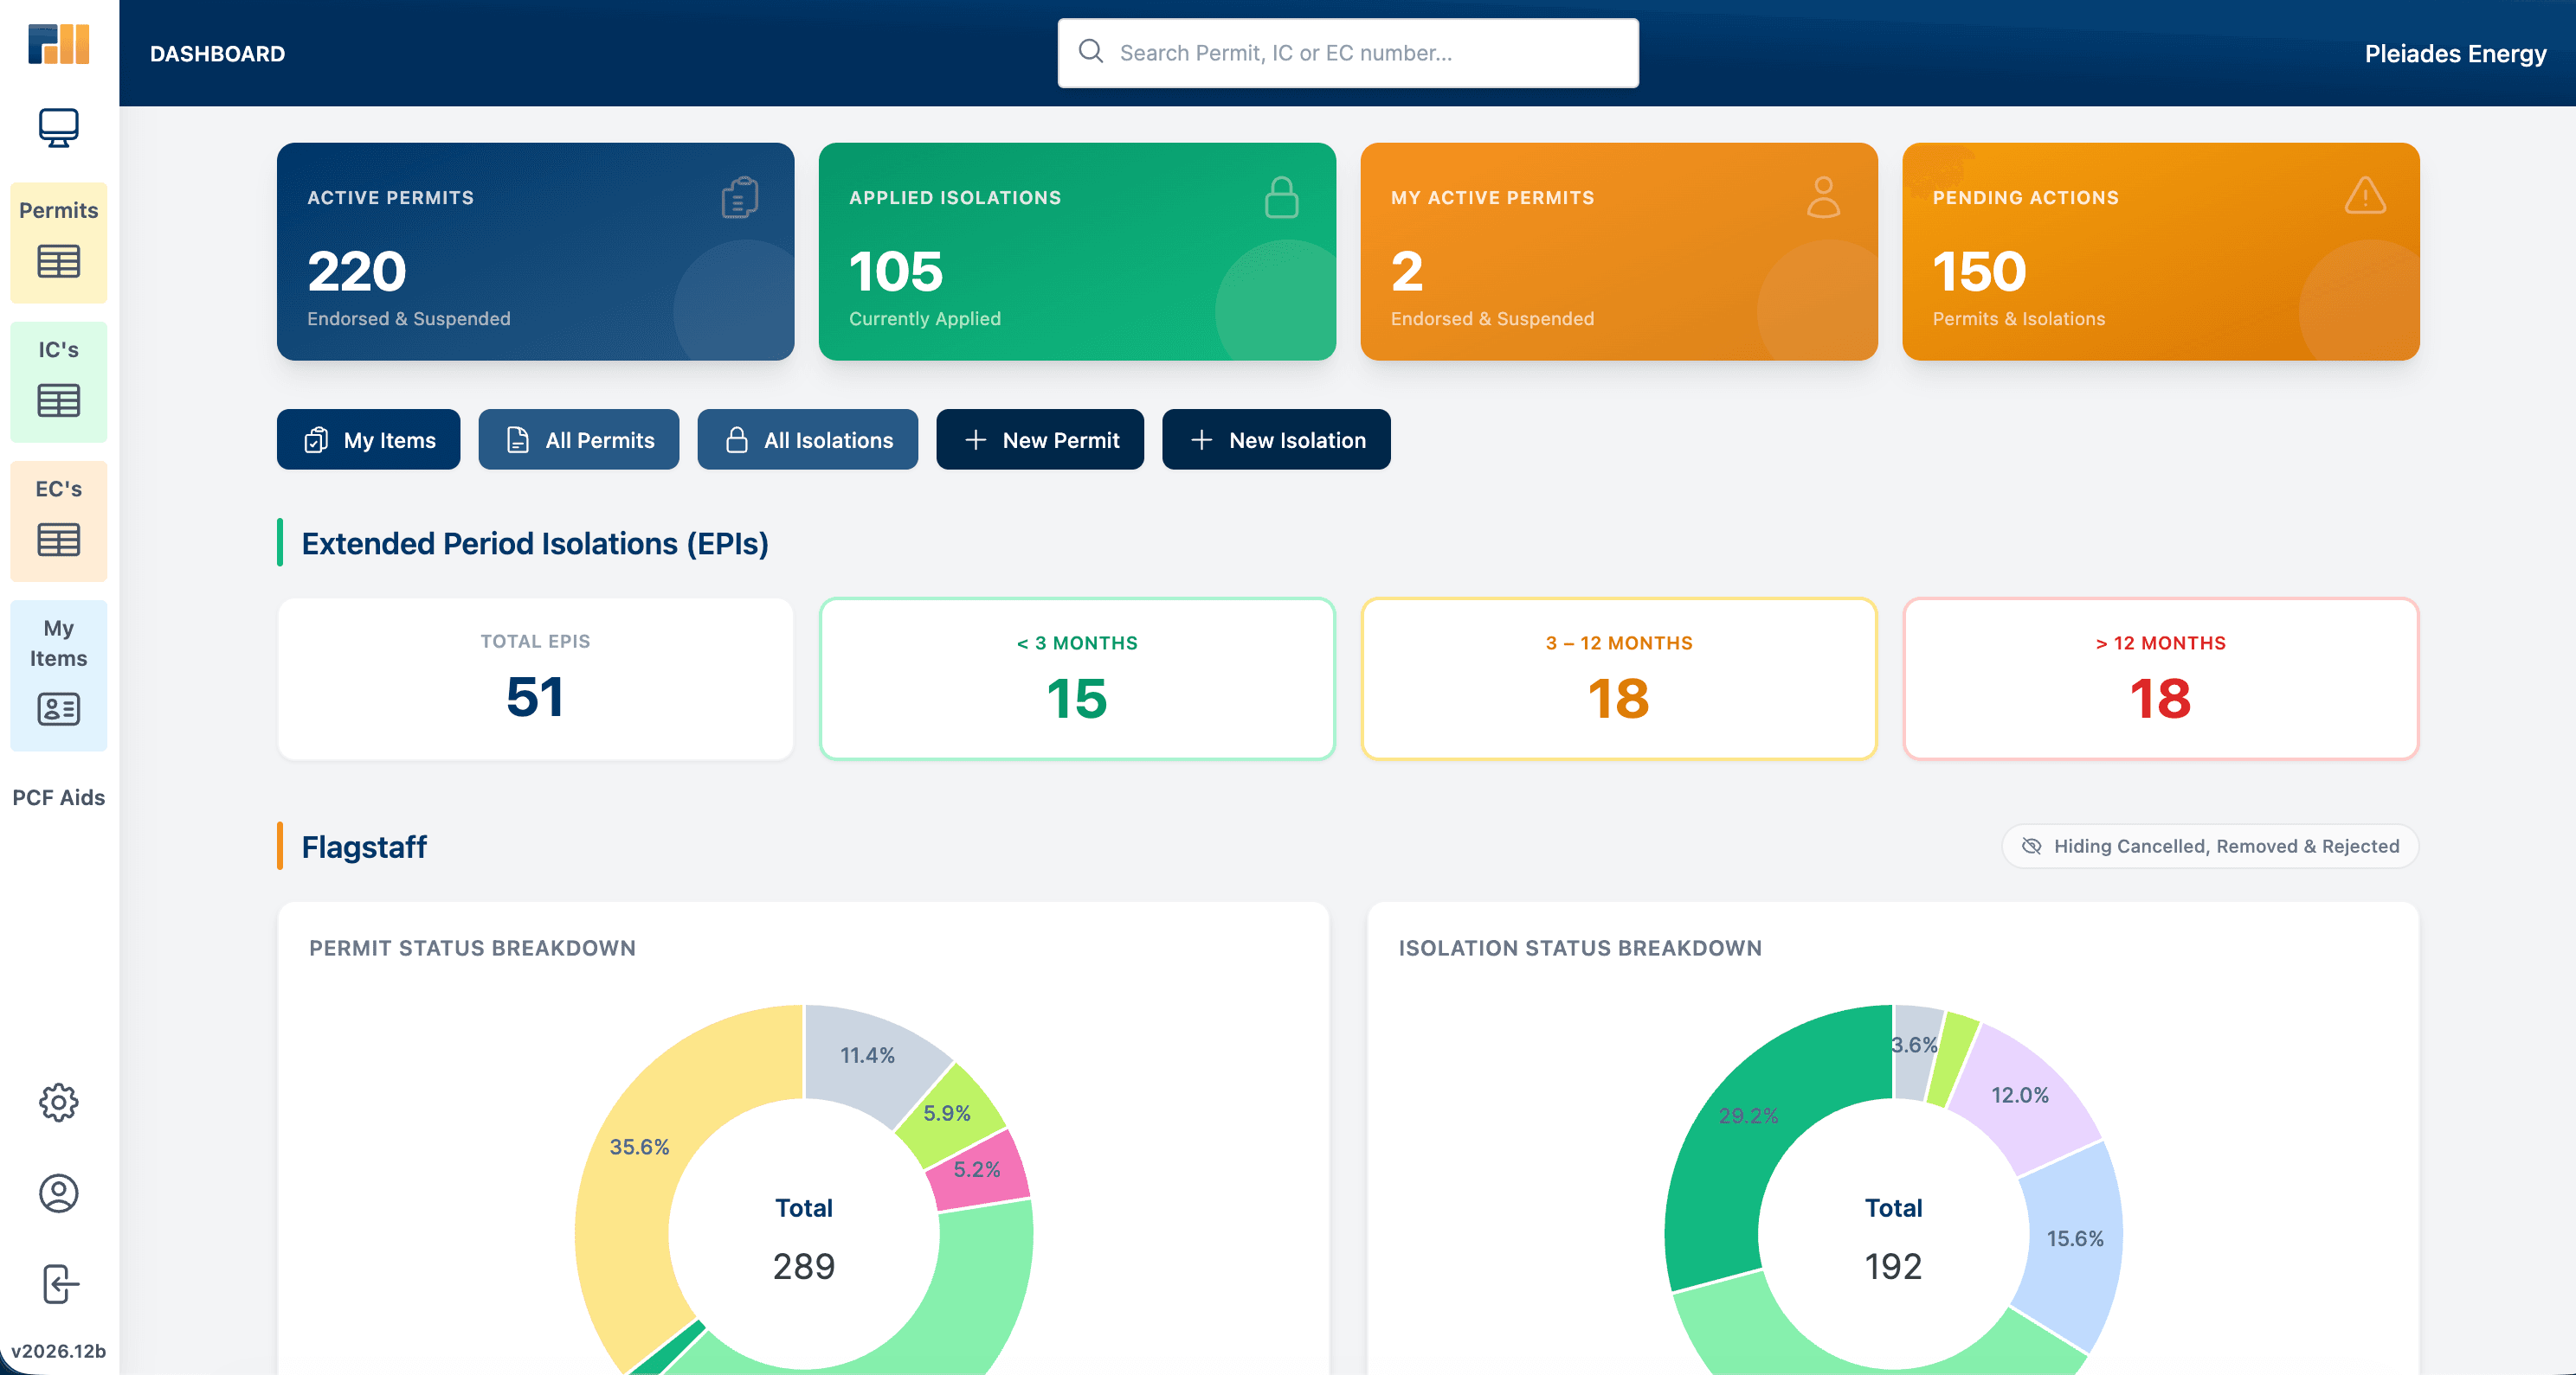Viewport: 2576px width, 1375px height.
Task: Click the New Isolation button
Action: [1276, 439]
